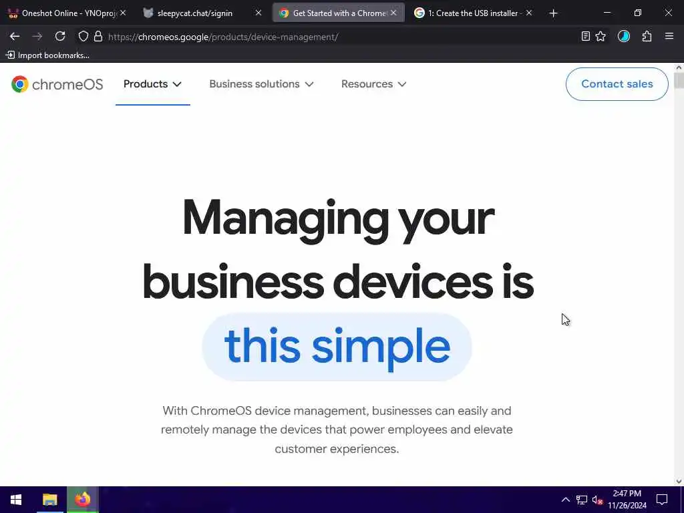Screen dimensions: 684x513
Task: Bookmark this page with the star
Action: point(601,37)
